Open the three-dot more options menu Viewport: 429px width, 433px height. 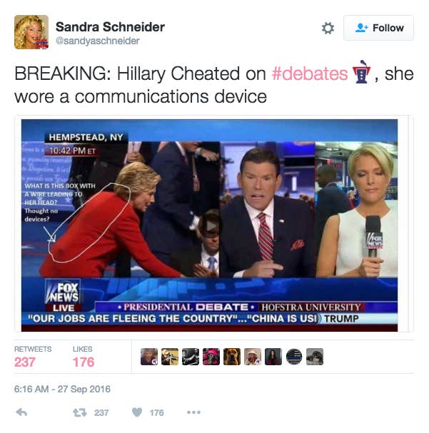point(193,412)
